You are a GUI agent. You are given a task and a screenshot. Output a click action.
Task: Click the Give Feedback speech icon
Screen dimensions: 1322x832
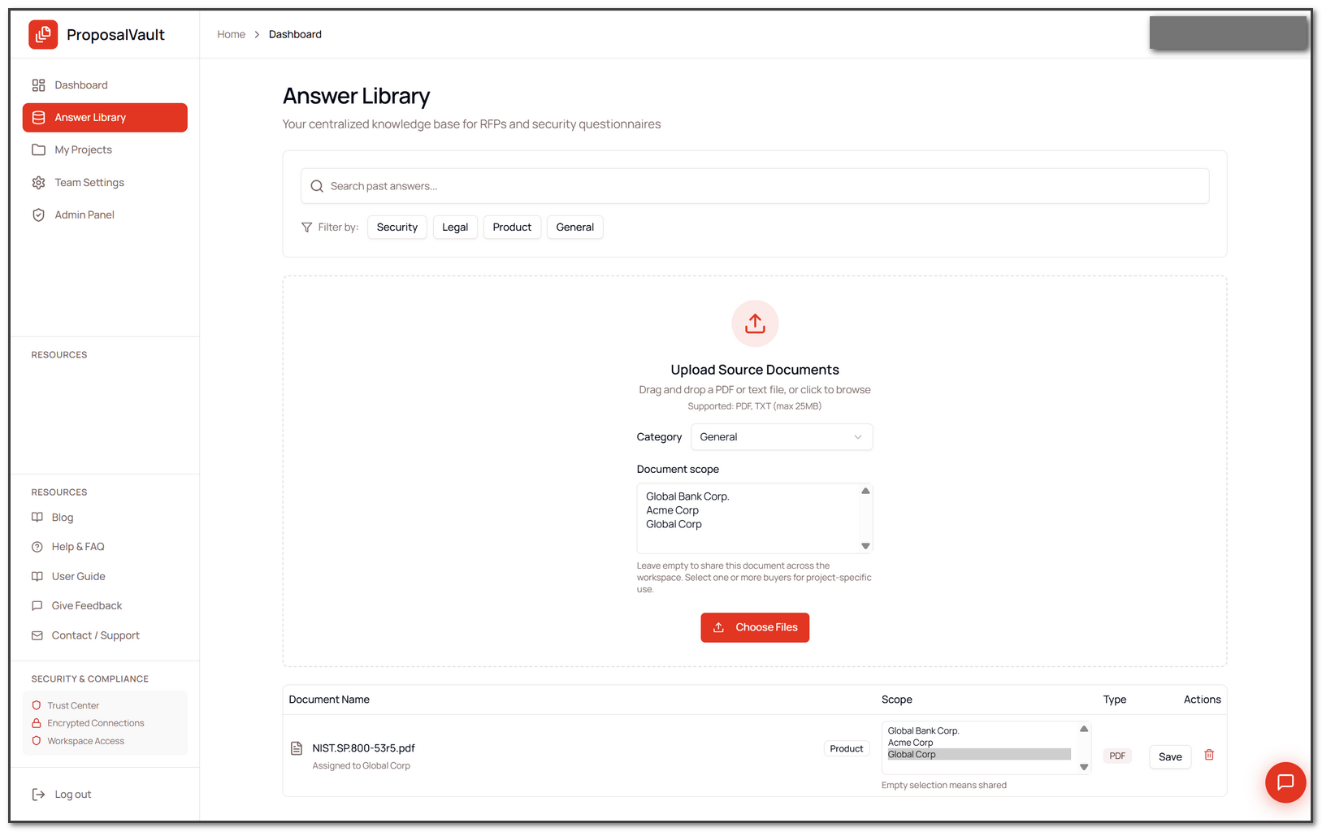(x=37, y=606)
